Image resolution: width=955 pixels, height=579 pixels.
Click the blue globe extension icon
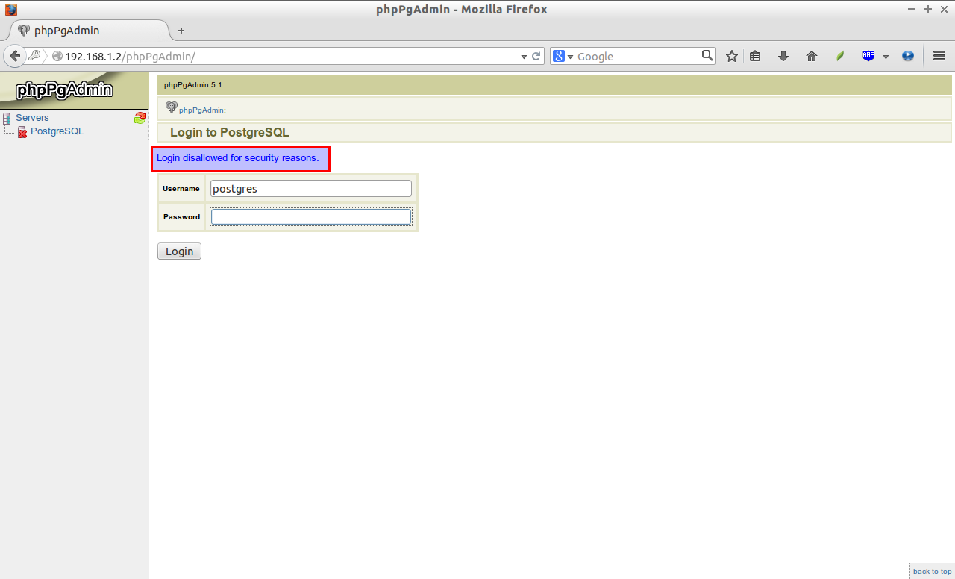[x=908, y=56]
